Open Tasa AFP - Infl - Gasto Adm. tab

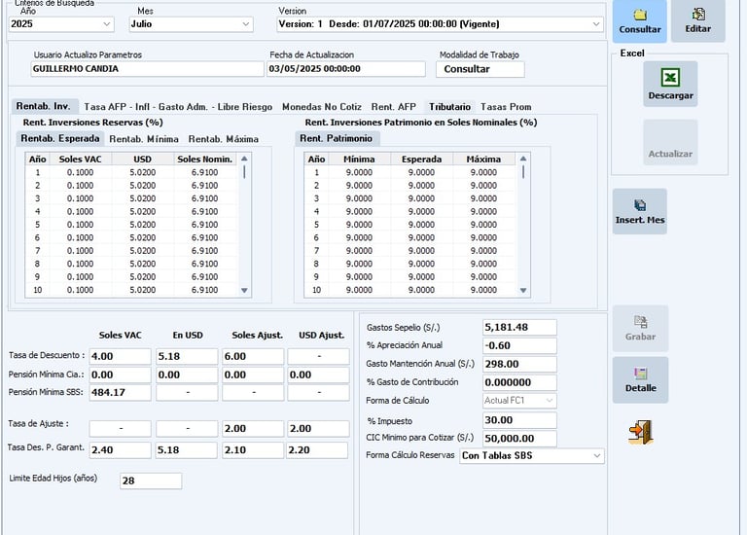(178, 107)
